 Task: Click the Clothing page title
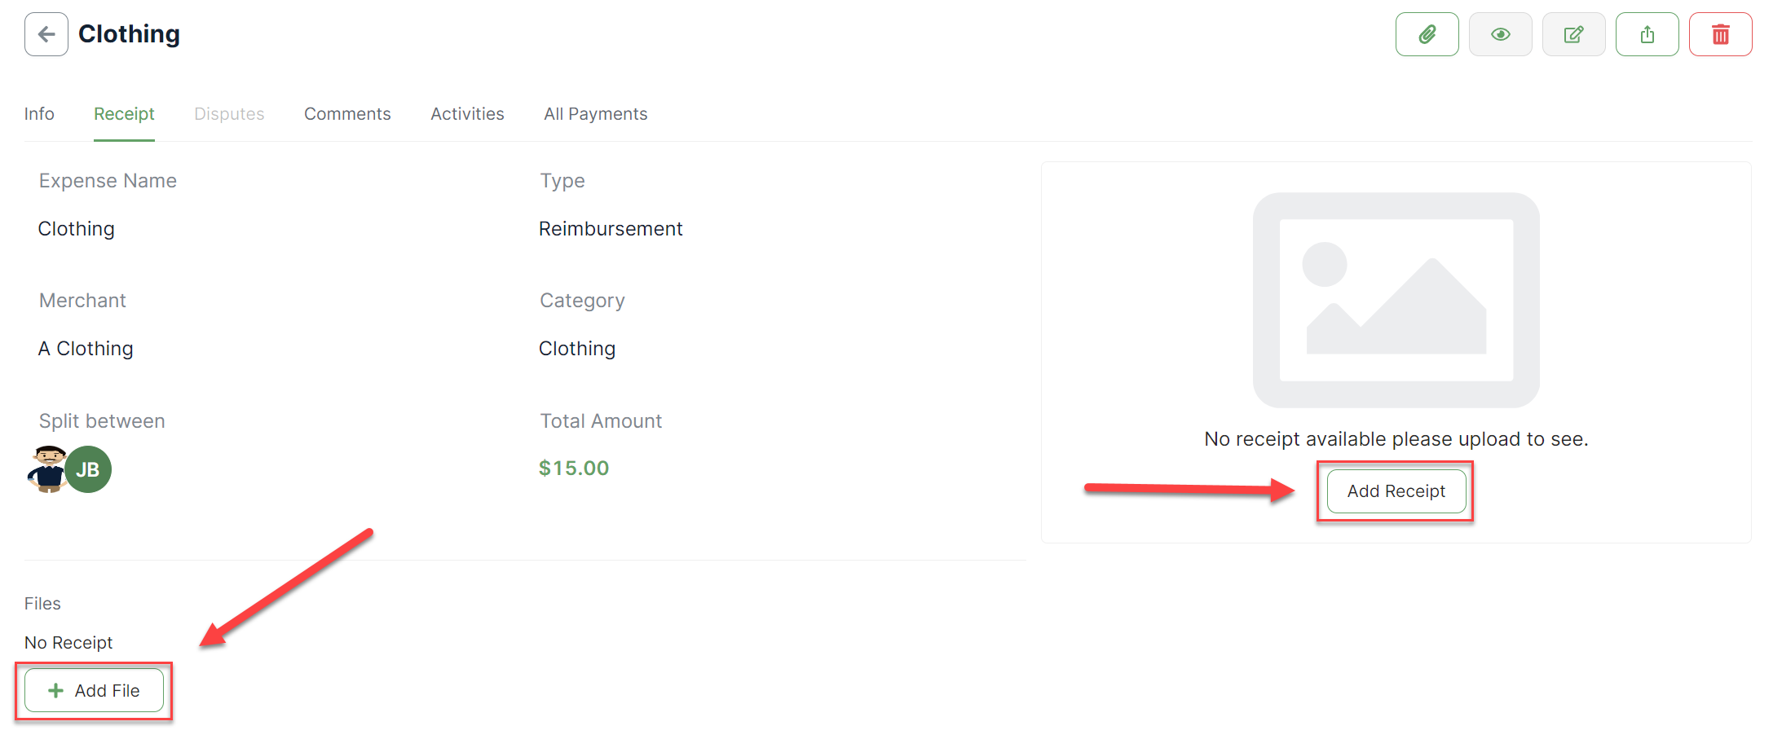129,34
